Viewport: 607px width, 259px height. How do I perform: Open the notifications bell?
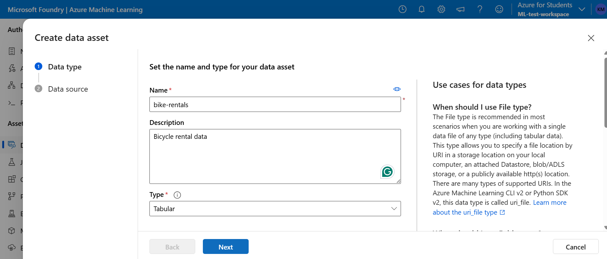tap(422, 9)
